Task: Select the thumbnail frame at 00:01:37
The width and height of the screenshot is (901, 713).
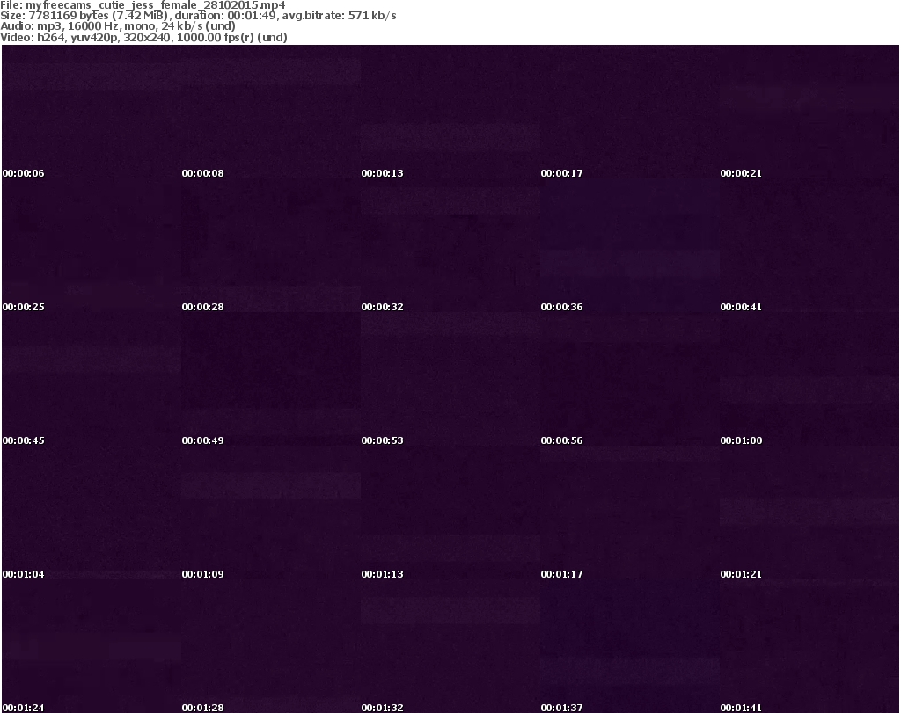Action: [x=630, y=646]
